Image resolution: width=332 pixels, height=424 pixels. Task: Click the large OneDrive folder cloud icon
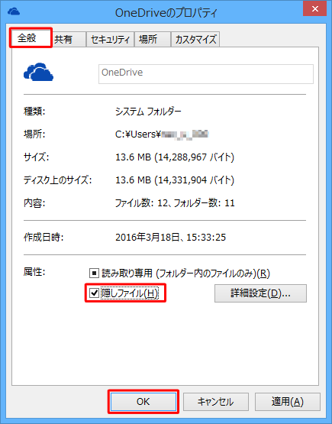click(38, 72)
